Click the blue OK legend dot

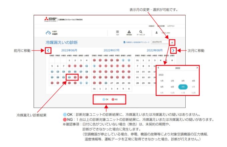pos(103,100)
